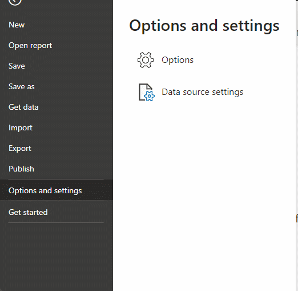
Task: Select the highlighted Options and settings item
Action: 57,190
